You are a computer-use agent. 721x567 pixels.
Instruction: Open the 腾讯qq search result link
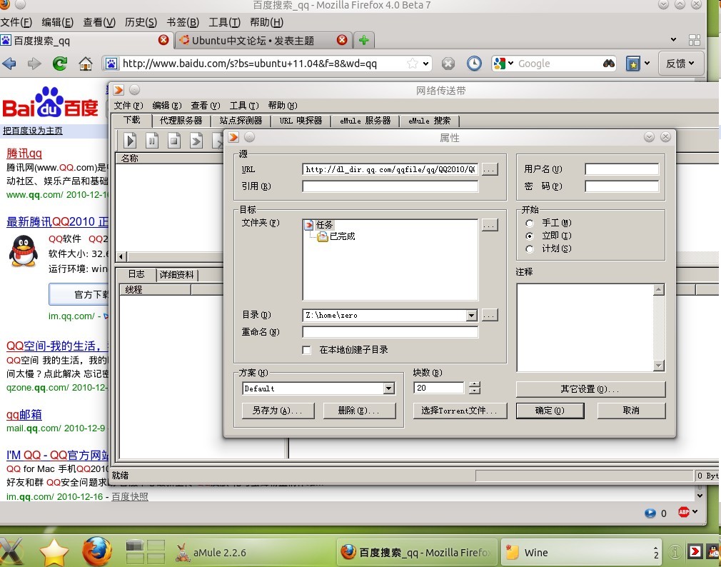[x=24, y=153]
